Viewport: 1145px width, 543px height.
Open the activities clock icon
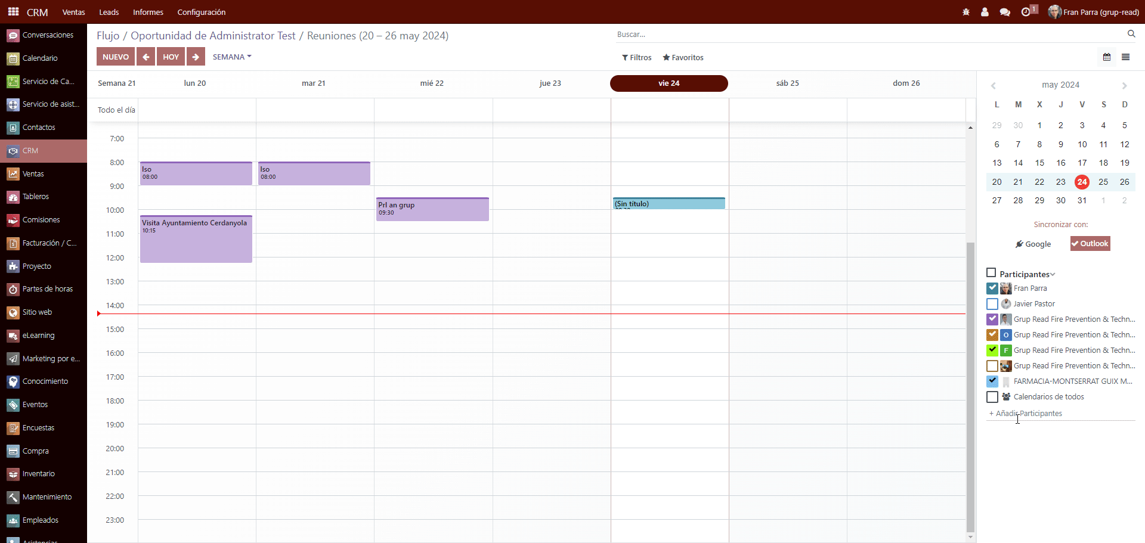(x=1026, y=12)
